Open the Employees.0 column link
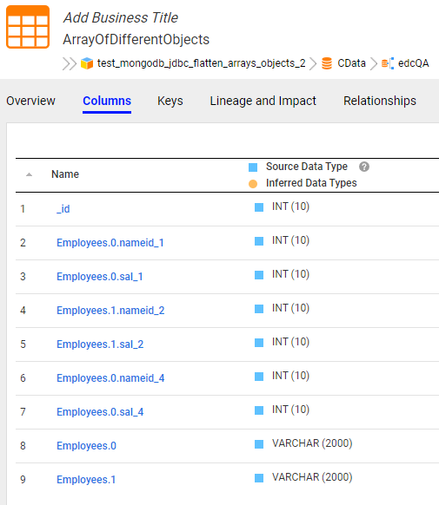The width and height of the screenshot is (439, 505). click(x=86, y=445)
